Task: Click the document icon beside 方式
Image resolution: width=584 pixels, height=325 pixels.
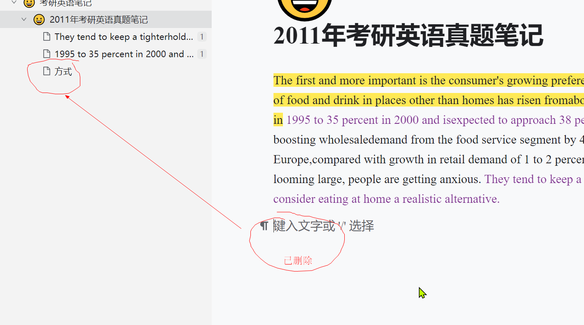Action: pyautogui.click(x=47, y=71)
